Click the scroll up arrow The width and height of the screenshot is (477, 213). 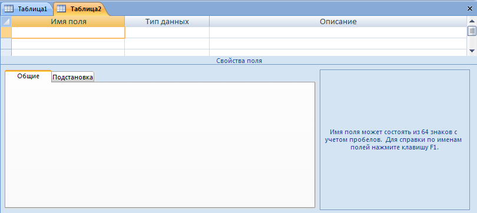[x=472, y=21]
